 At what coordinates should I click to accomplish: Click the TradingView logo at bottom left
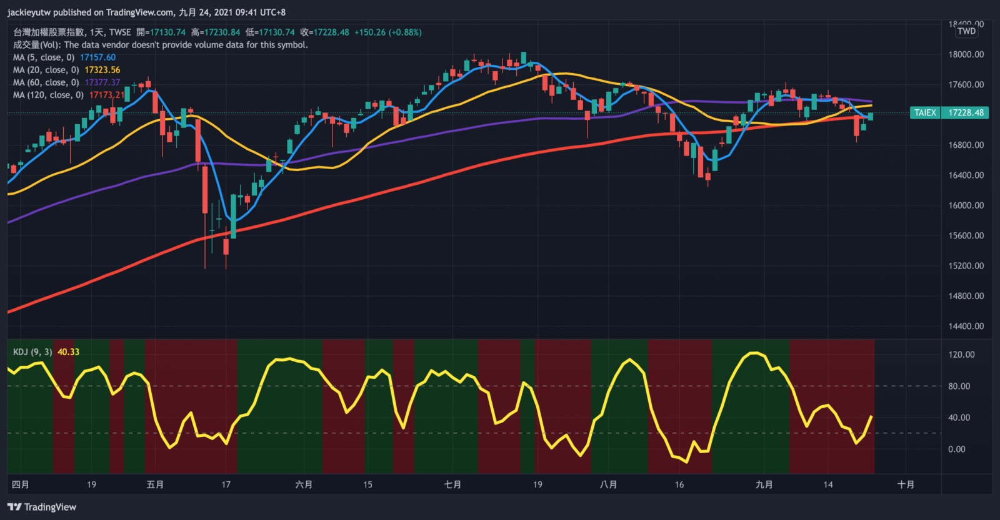click(42, 507)
